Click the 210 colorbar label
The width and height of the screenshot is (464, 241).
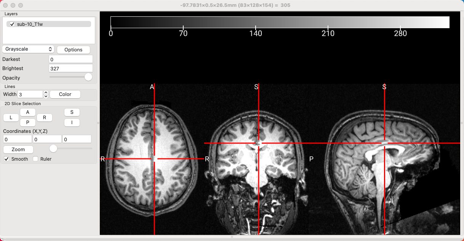coord(328,34)
